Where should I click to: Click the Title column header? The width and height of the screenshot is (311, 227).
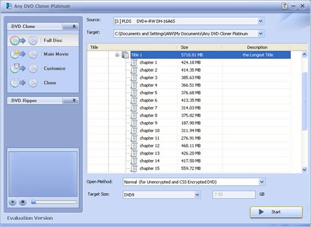point(132,47)
